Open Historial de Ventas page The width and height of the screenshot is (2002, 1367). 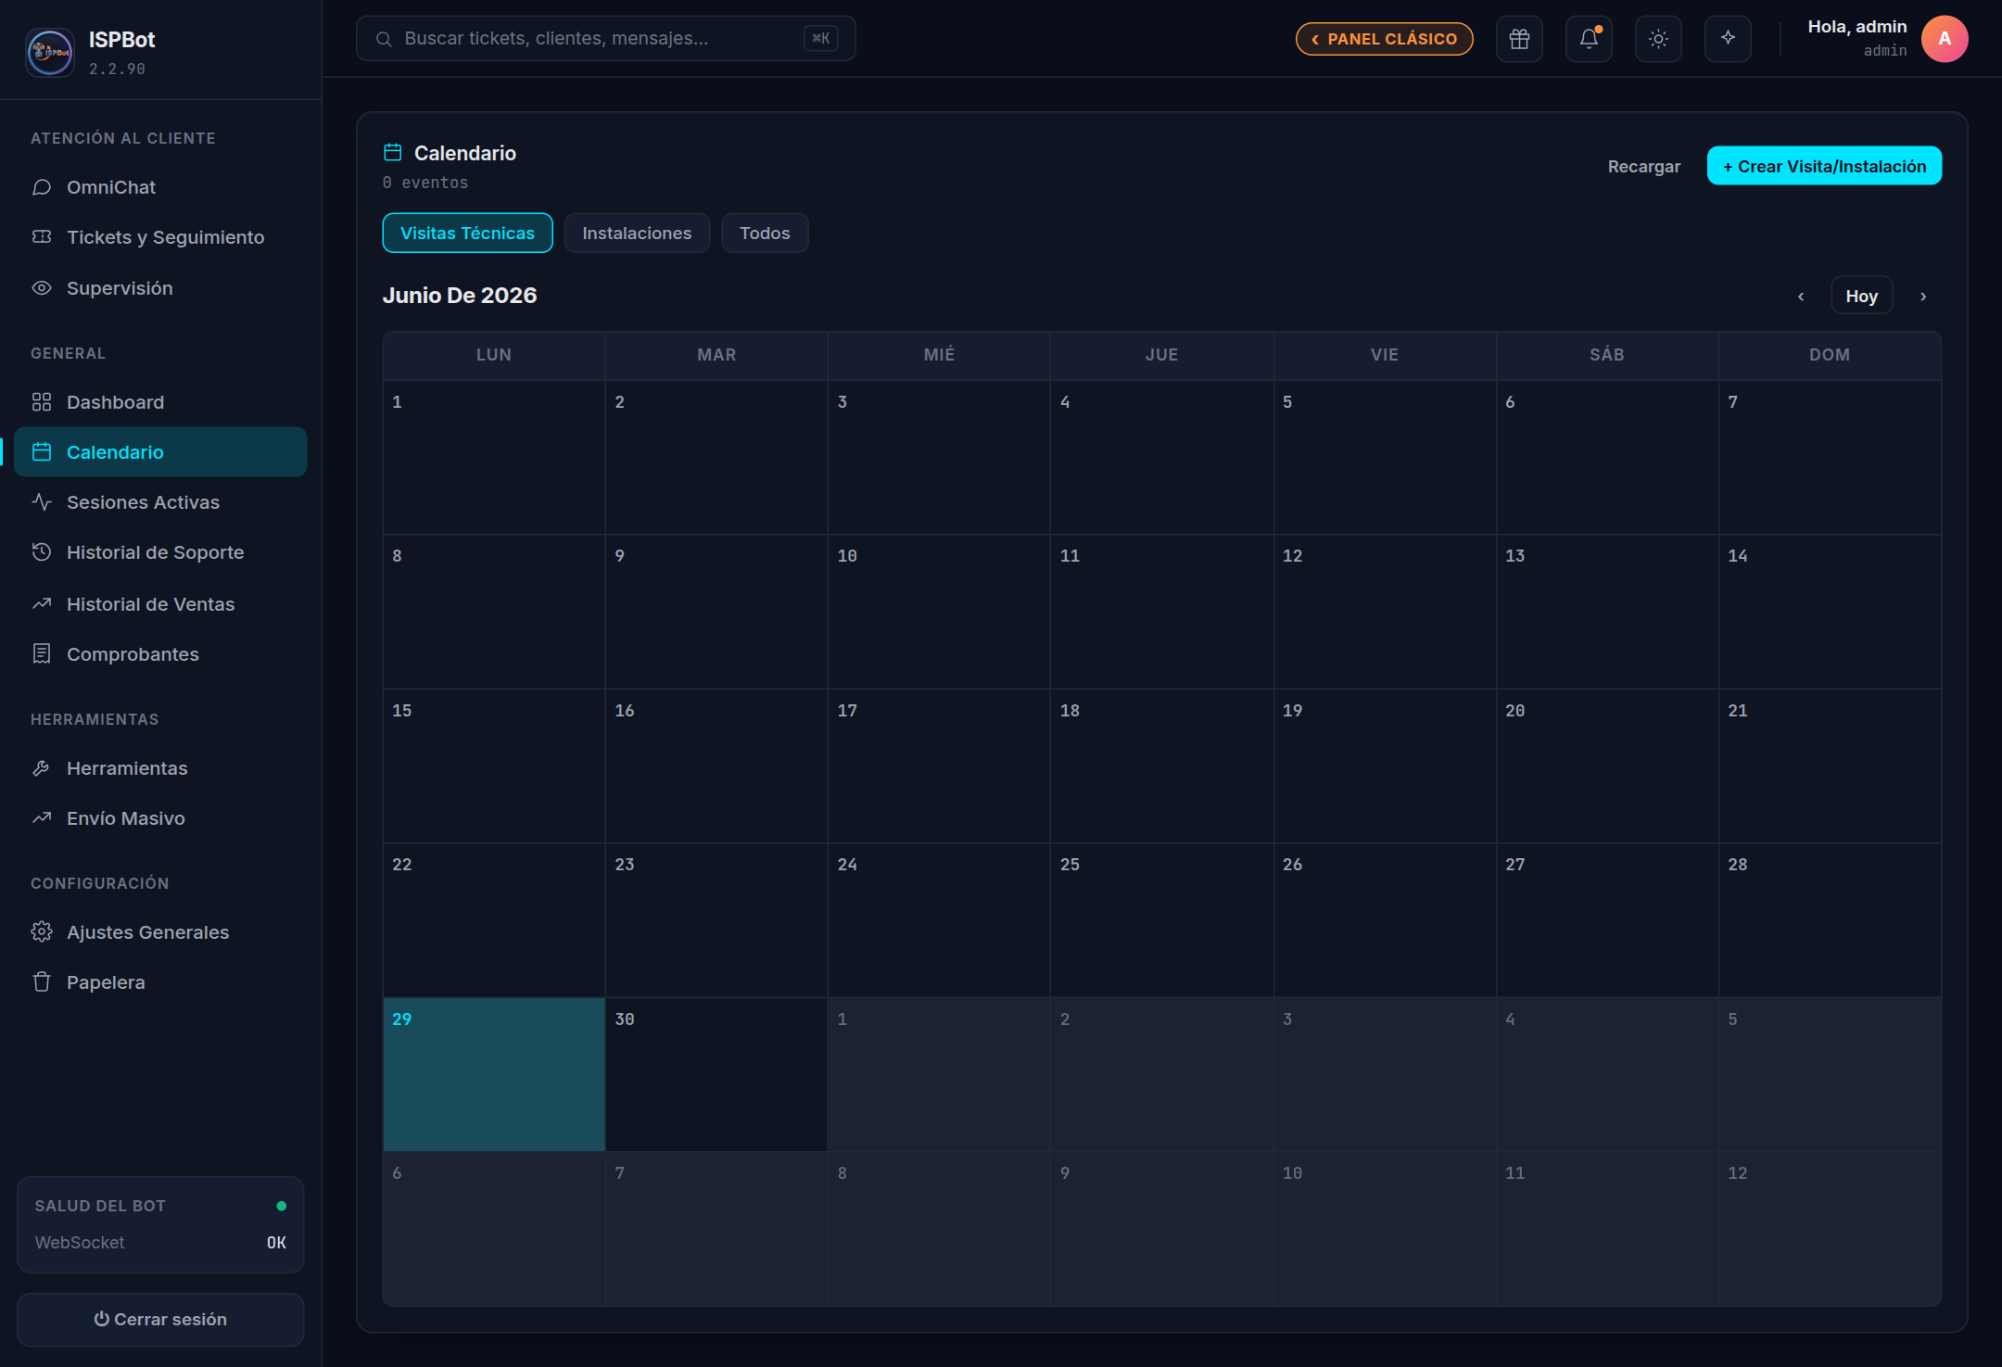pos(160,604)
